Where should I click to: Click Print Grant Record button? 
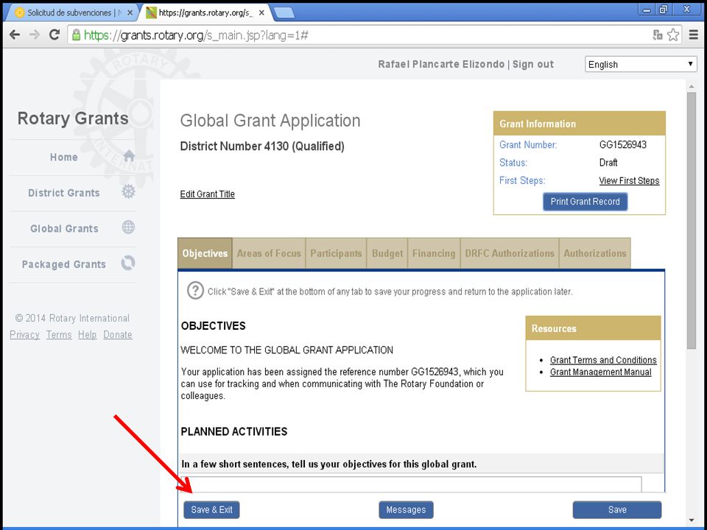[585, 202]
